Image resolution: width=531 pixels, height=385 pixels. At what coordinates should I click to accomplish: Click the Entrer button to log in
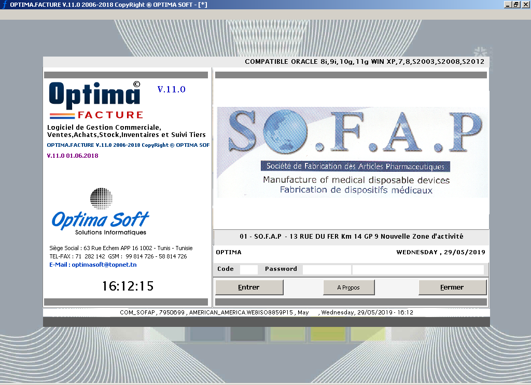(x=249, y=287)
